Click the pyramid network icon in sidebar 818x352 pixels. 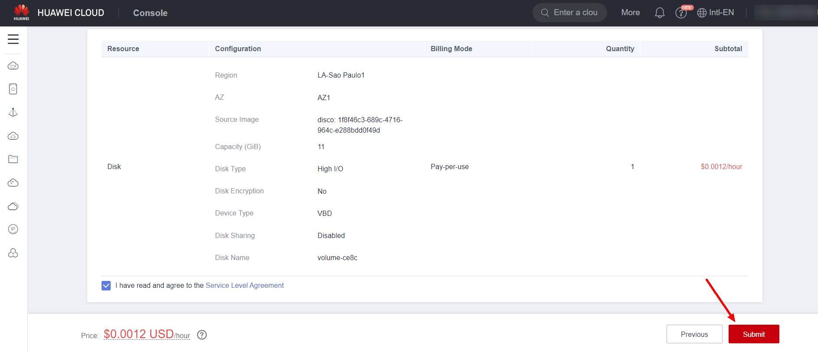point(13,113)
